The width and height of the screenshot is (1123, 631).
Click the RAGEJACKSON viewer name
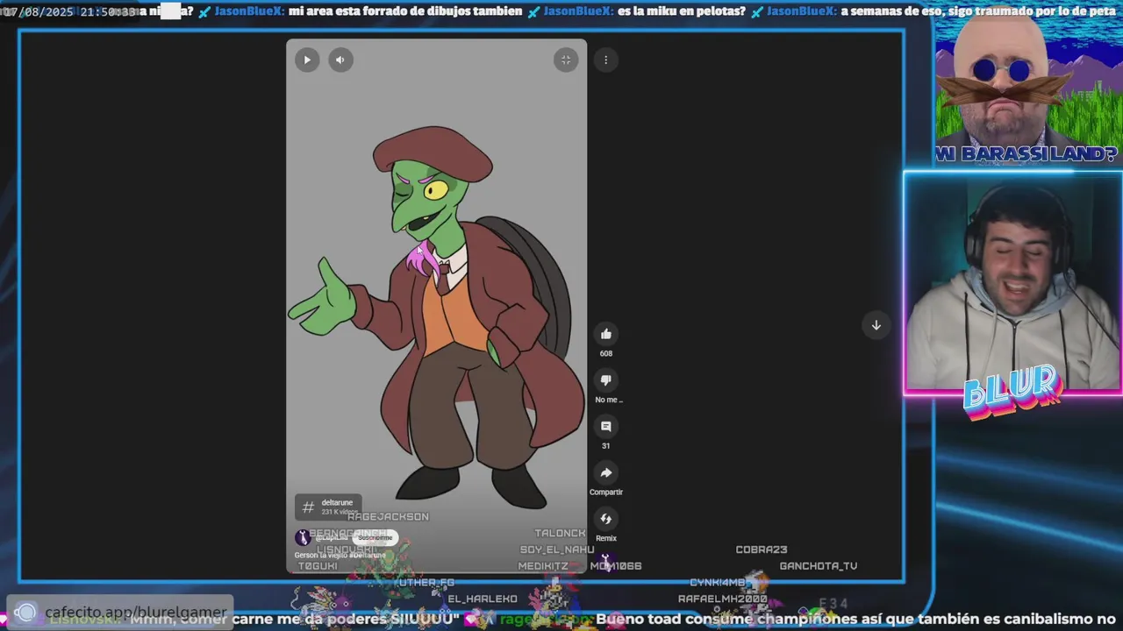(x=388, y=517)
